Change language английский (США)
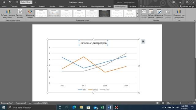The image size is (196, 110). pyautogui.click(x=40, y=103)
